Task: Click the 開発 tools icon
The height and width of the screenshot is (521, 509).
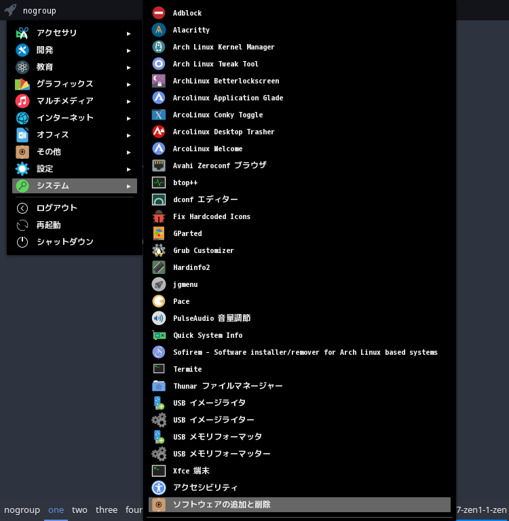Action: pyautogui.click(x=22, y=50)
